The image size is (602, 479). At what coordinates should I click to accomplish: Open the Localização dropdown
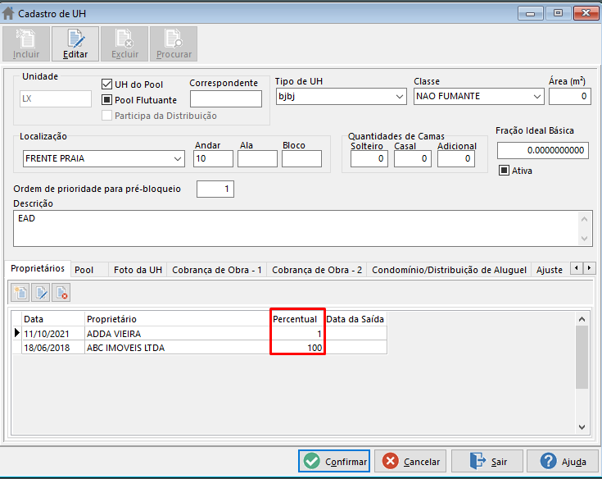coord(178,159)
